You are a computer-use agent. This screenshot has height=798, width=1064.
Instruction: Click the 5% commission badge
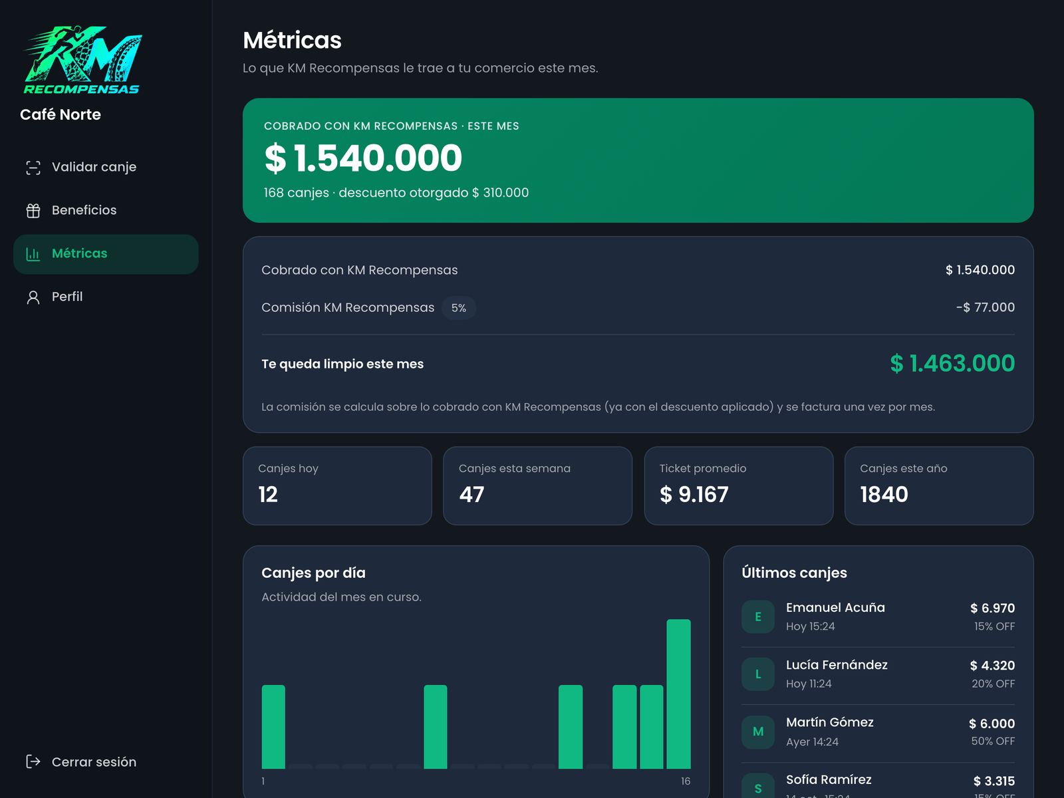coord(459,308)
